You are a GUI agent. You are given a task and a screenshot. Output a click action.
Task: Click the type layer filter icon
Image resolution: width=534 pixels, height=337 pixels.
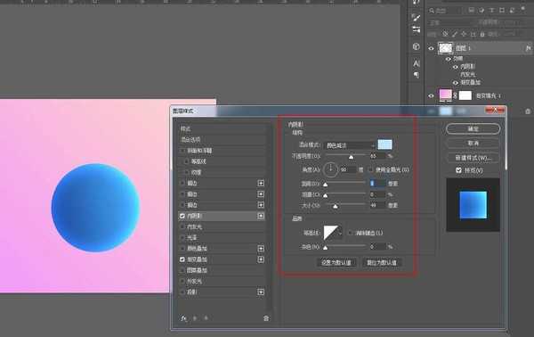coord(492,10)
